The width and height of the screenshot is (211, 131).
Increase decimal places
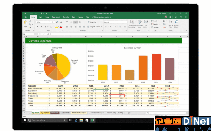(x=120, y=27)
